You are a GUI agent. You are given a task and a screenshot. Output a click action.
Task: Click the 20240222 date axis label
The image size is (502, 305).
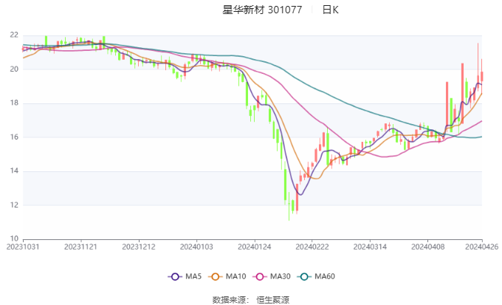point(310,247)
